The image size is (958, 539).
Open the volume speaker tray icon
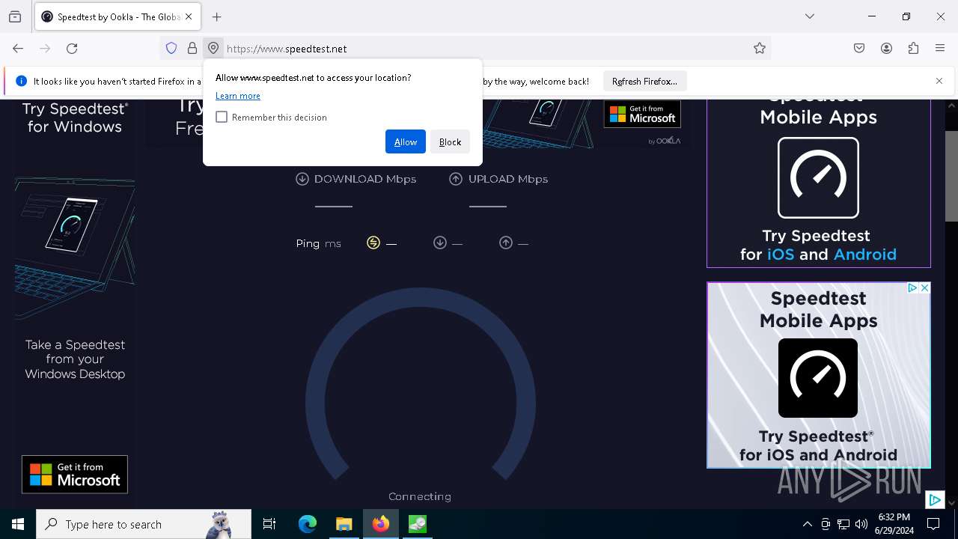click(861, 524)
